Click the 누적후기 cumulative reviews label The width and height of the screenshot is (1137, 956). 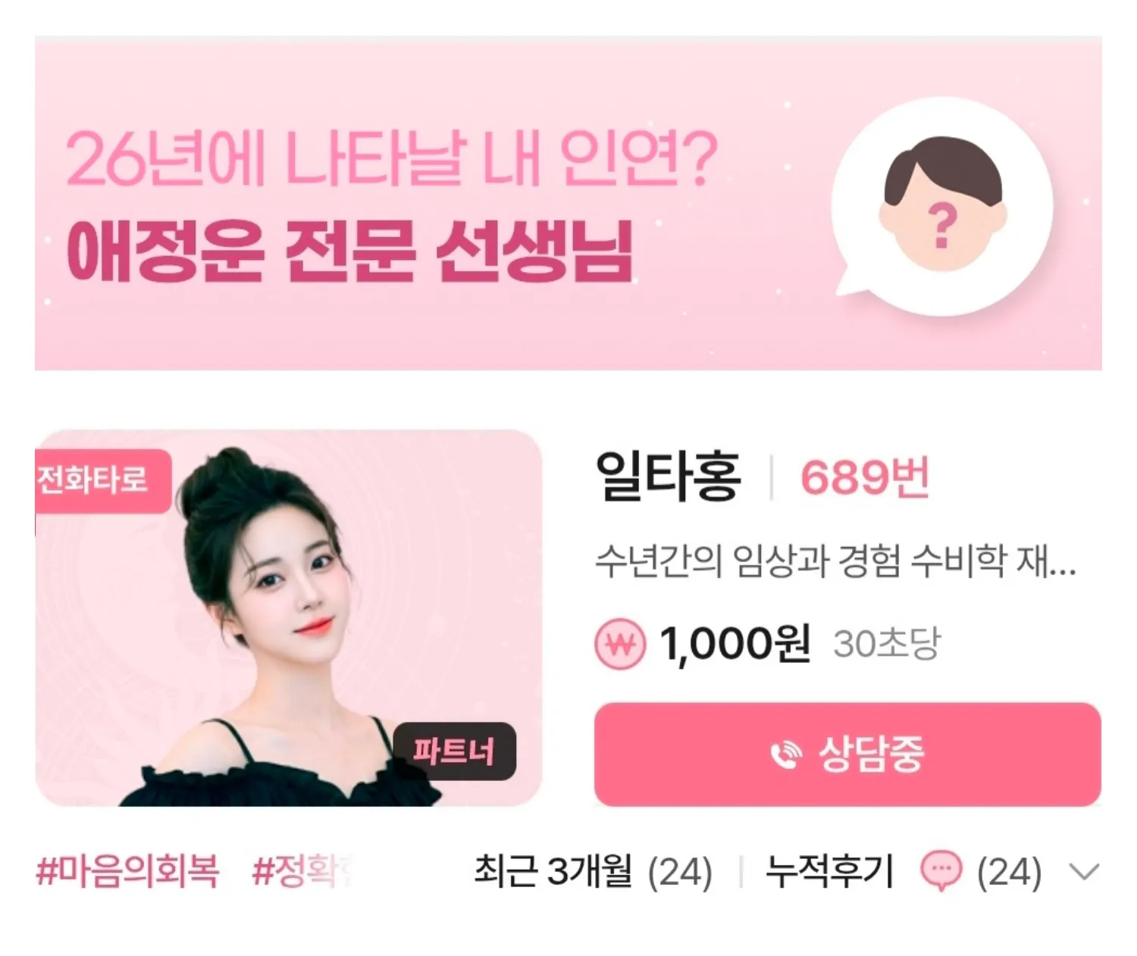pos(830,871)
